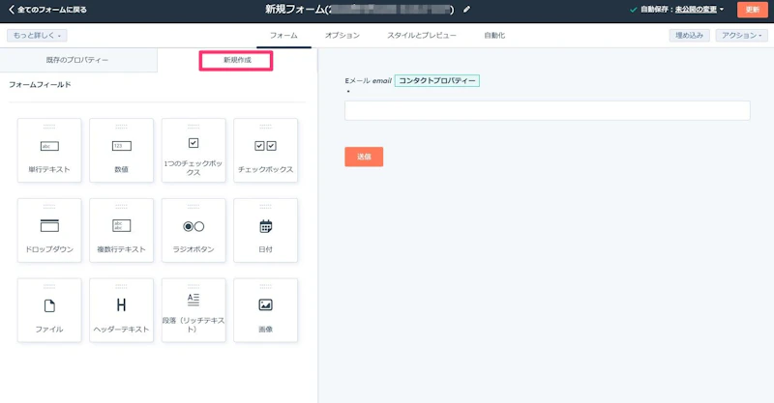Image resolution: width=774 pixels, height=403 pixels.
Task: Switch to the オプション tab
Action: [x=342, y=36]
